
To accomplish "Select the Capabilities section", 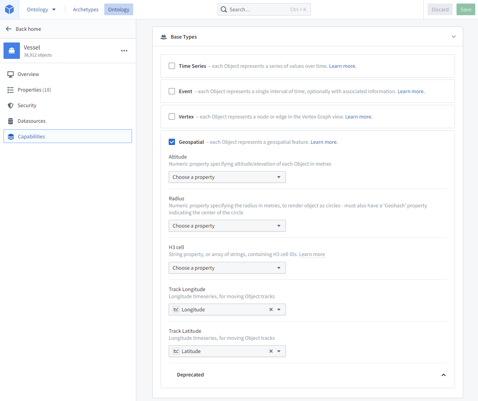I will [68, 136].
